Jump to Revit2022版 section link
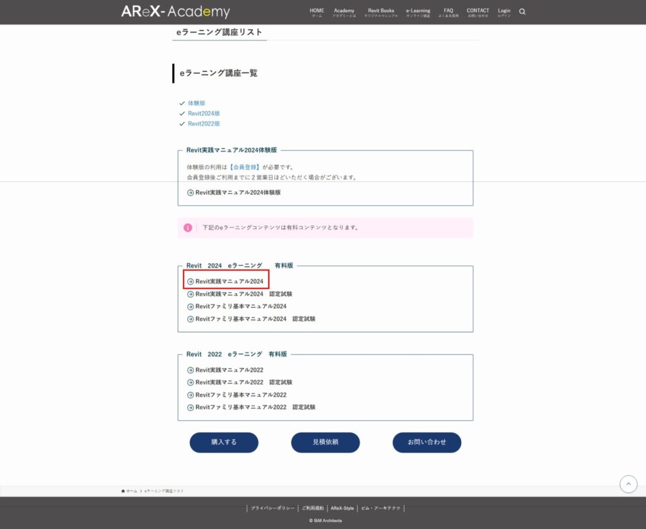Screen dimensions: 646x529 pos(204,124)
